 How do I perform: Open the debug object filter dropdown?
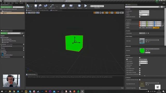[x=97, y=6]
